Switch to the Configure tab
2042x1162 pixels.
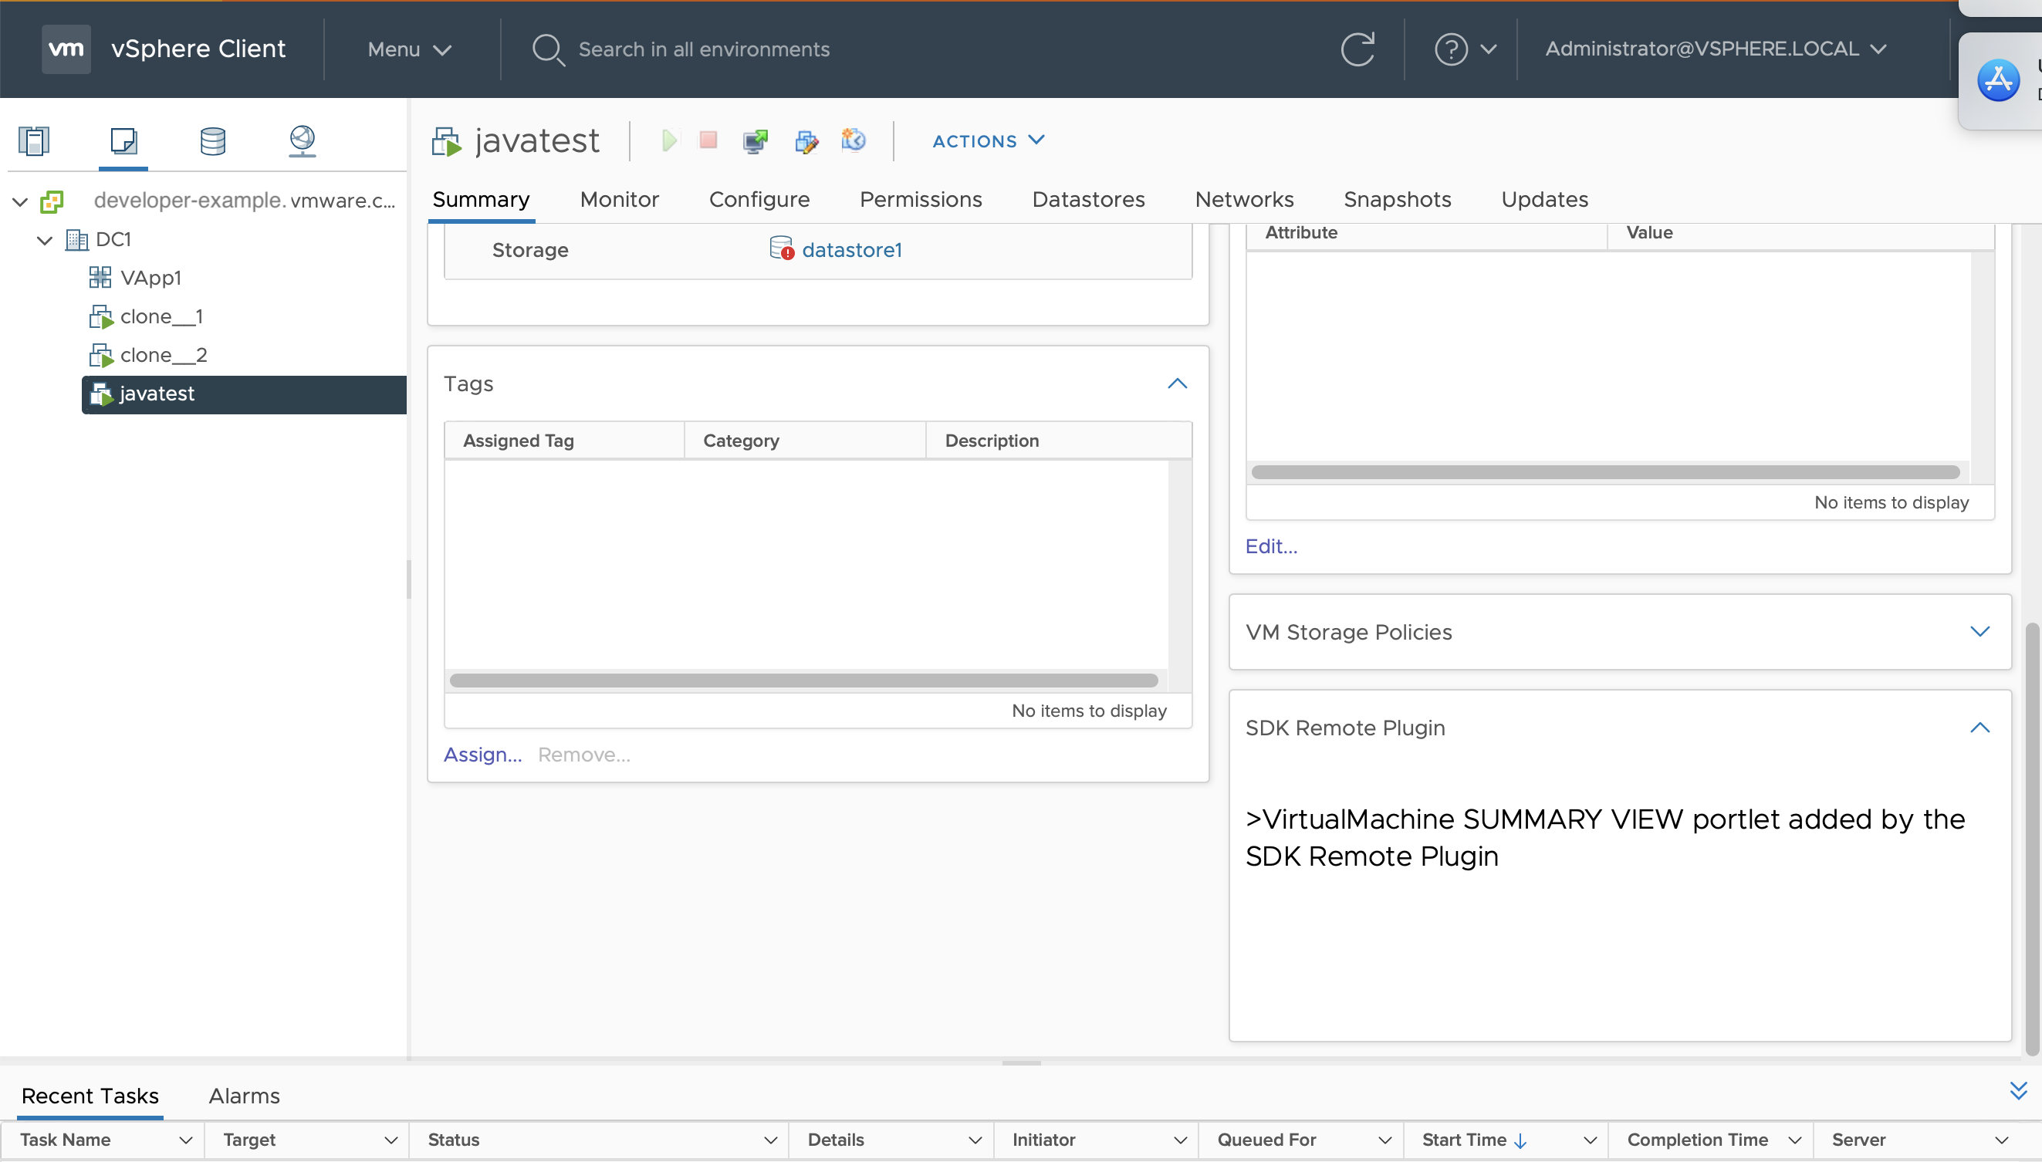tap(759, 200)
